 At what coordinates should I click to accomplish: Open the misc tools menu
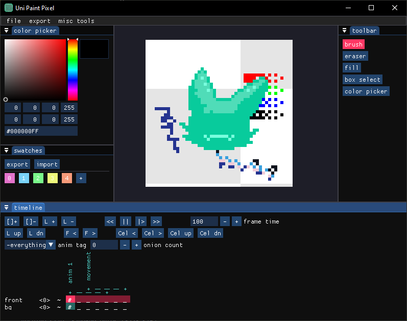76,21
